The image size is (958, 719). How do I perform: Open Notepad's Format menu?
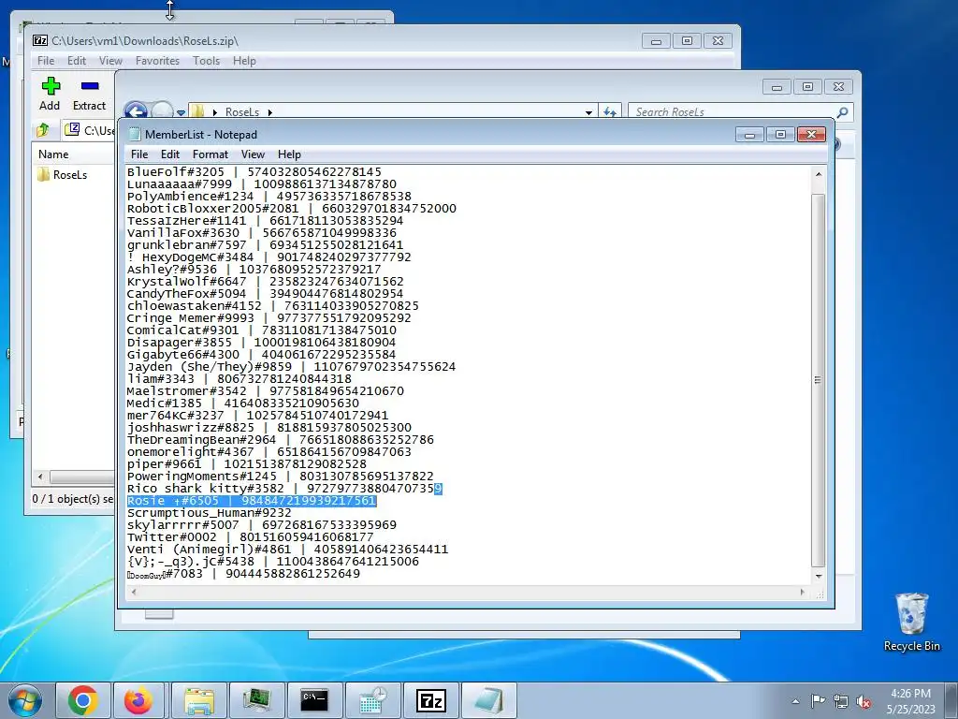210,154
